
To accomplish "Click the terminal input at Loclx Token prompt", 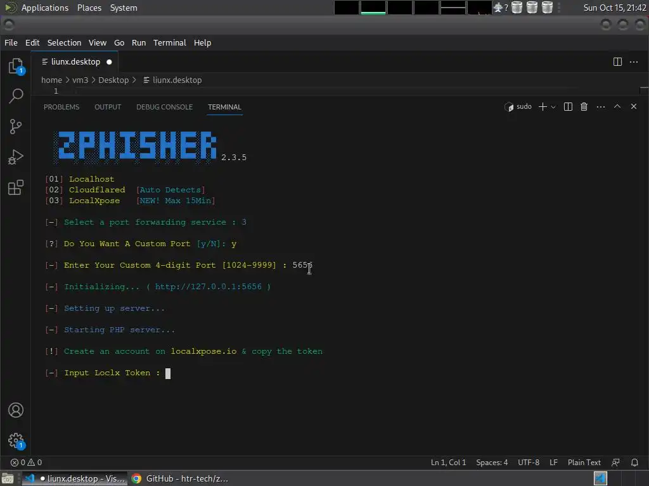I will pyautogui.click(x=167, y=373).
